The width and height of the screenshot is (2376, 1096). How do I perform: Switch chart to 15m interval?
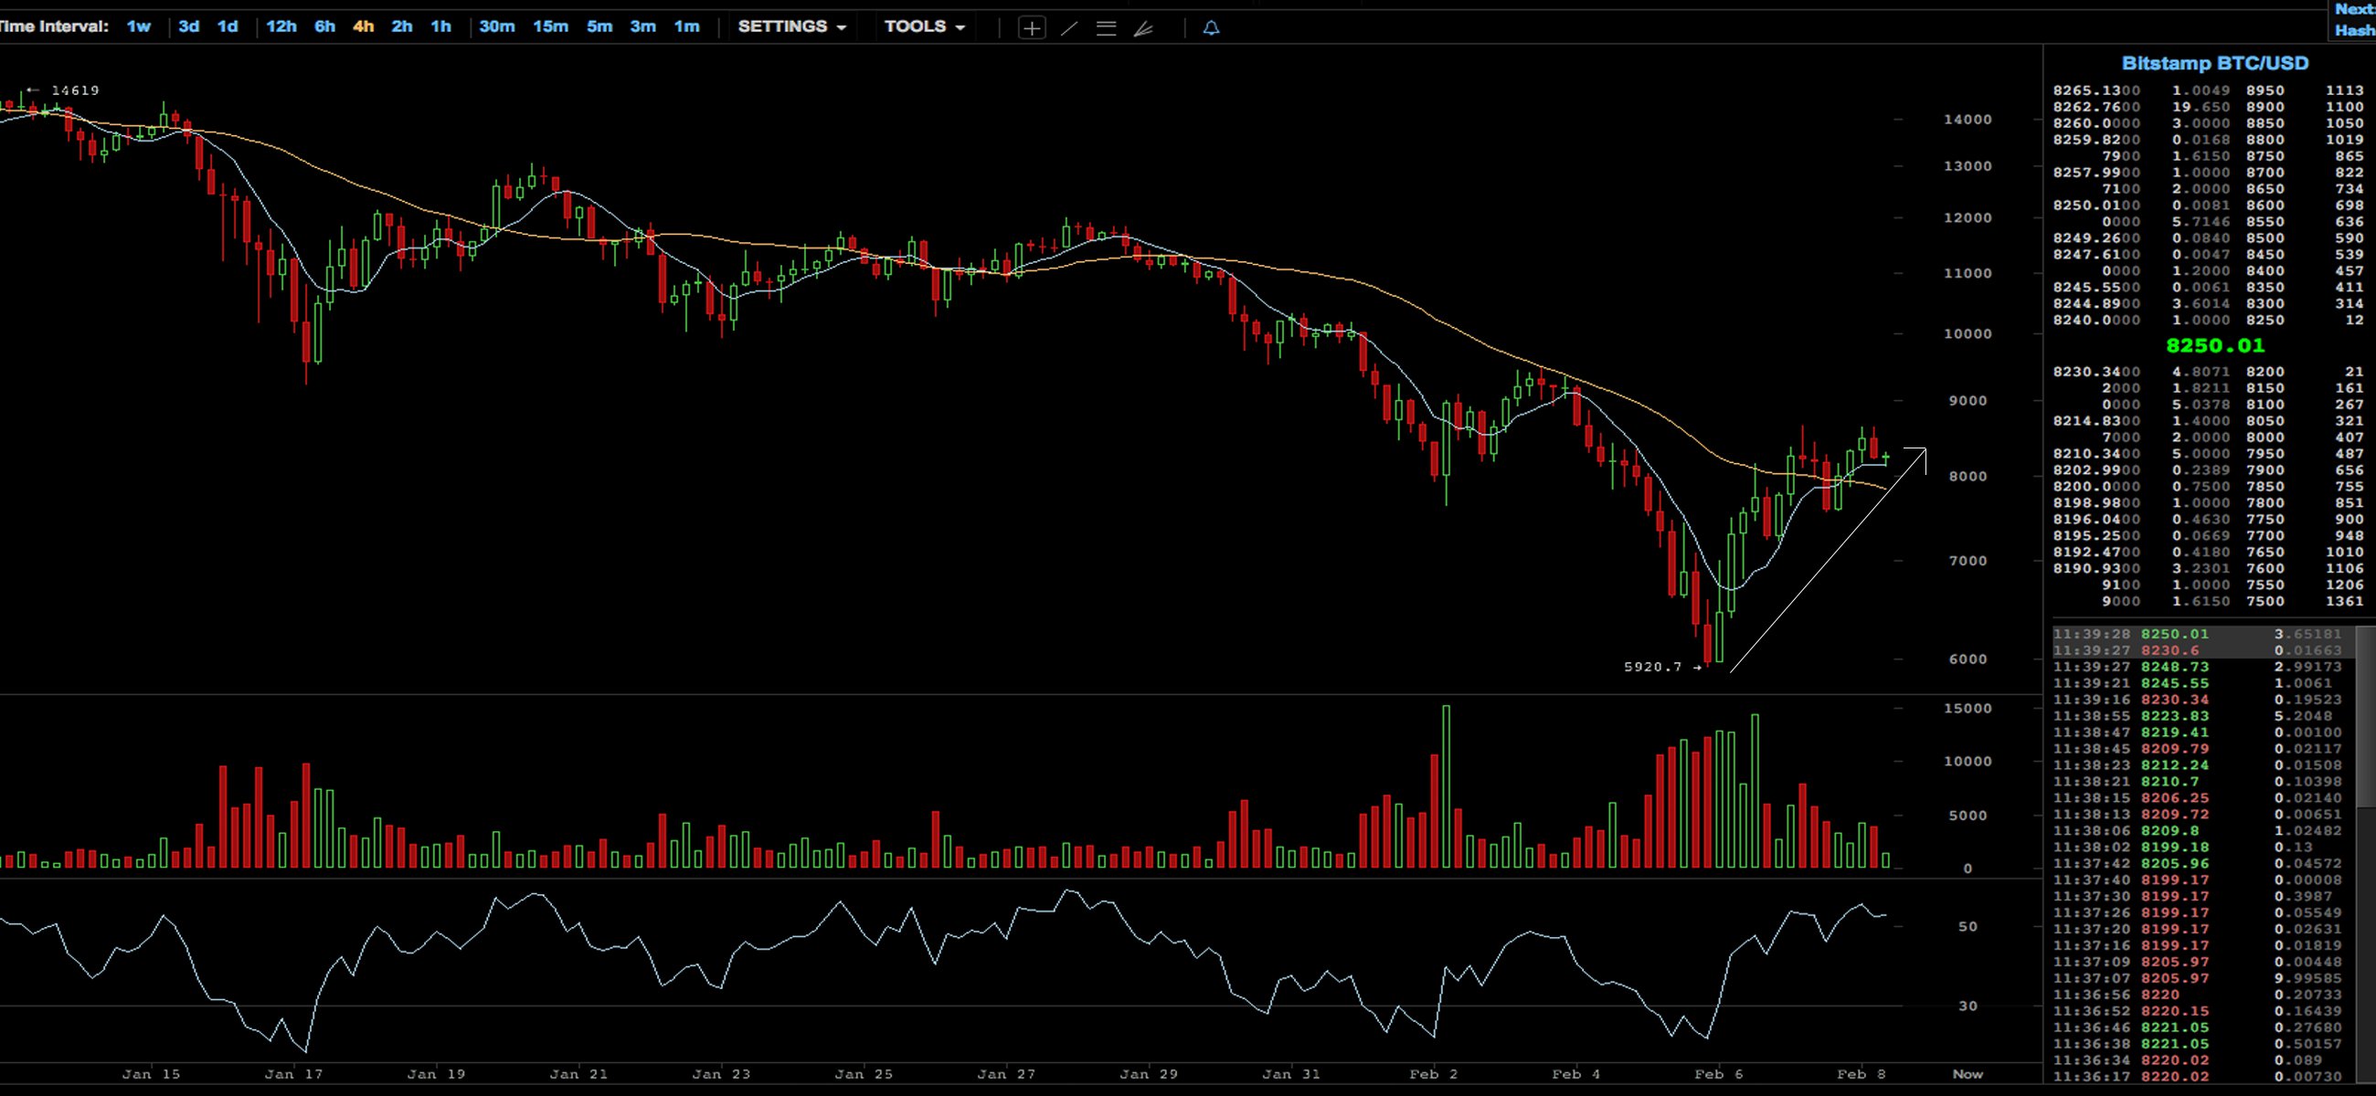551,26
